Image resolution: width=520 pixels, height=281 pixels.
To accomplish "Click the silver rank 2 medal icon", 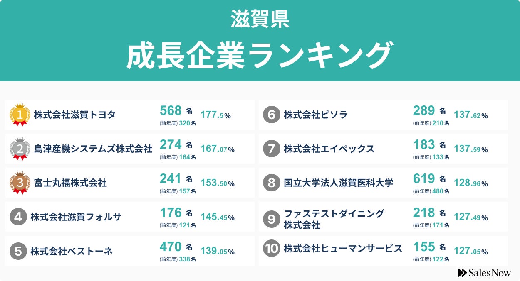I will coord(20,148).
